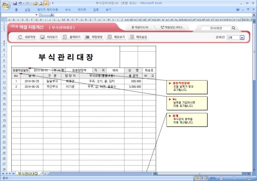Expand the formula bar with the chevron
The image size is (257, 181).
pyautogui.click(x=254, y=15)
